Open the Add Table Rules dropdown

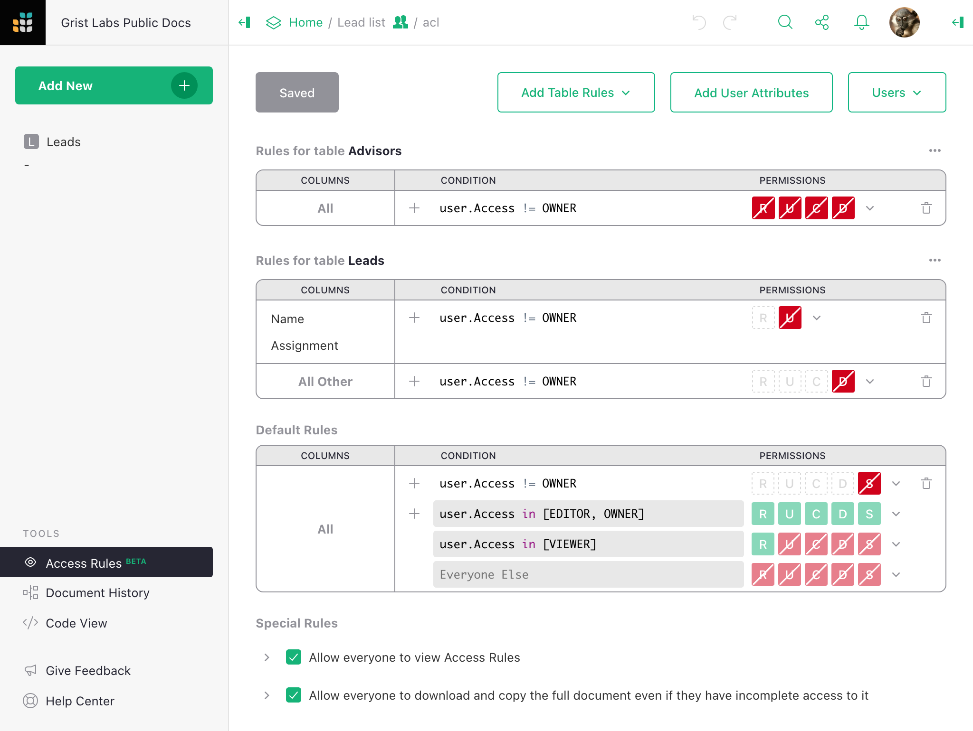click(576, 93)
